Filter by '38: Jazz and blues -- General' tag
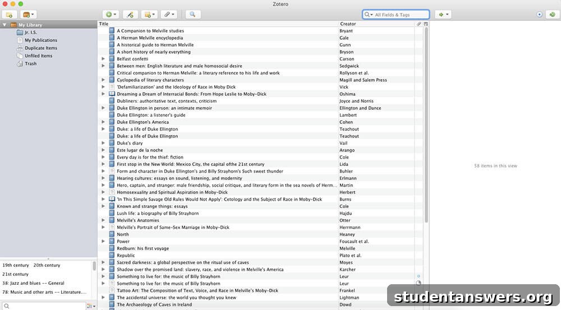 click(x=33, y=283)
